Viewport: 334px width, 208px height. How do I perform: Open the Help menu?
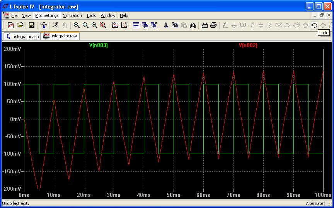pyautogui.click(x=124, y=15)
